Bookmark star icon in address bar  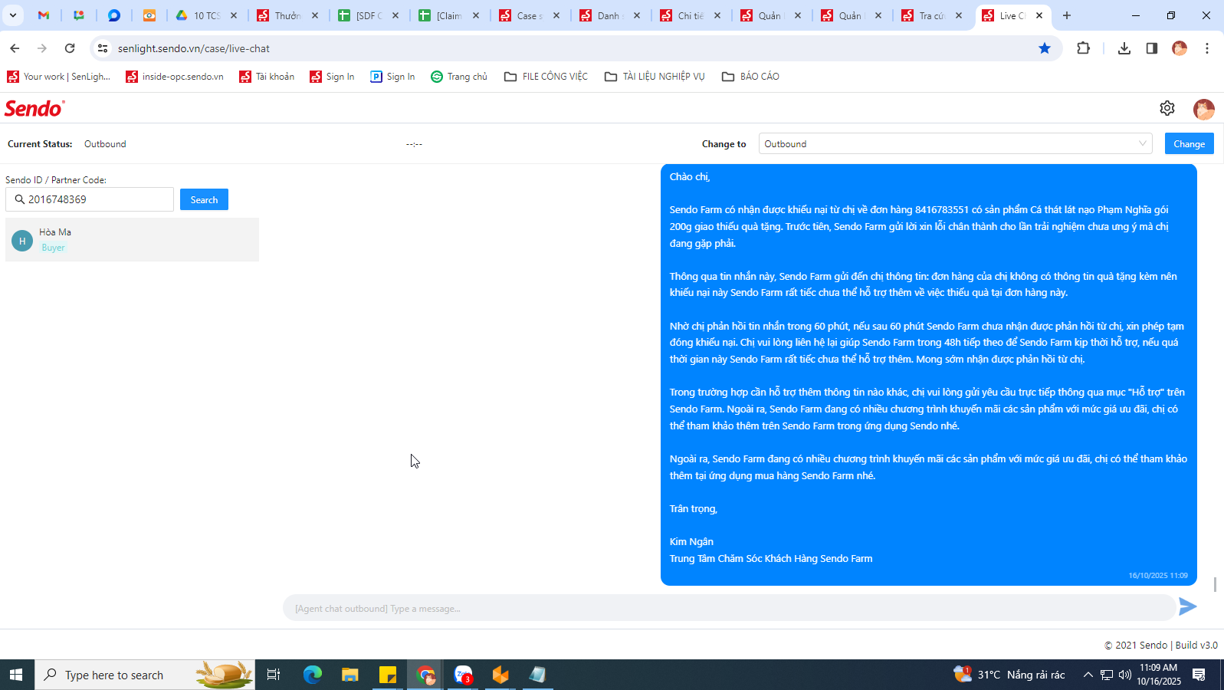click(1044, 48)
